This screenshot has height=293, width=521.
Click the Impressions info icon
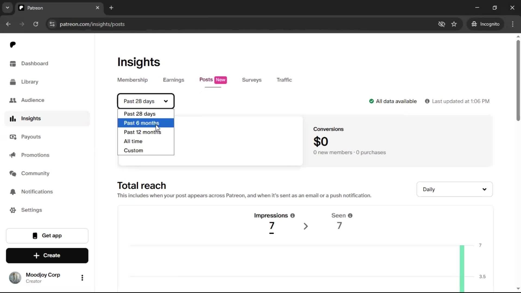(x=293, y=216)
